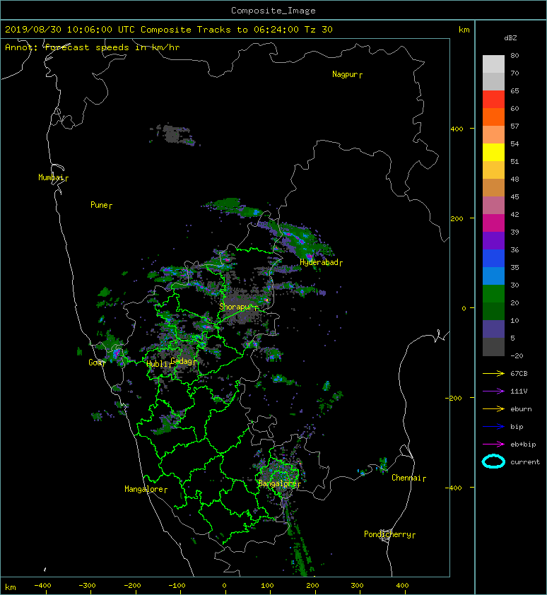Select the yellow 51 dBZ color swatch

pos(493,153)
